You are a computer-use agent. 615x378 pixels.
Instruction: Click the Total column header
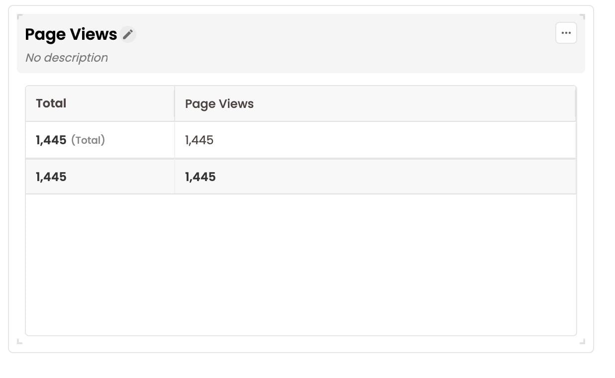pyautogui.click(x=100, y=103)
